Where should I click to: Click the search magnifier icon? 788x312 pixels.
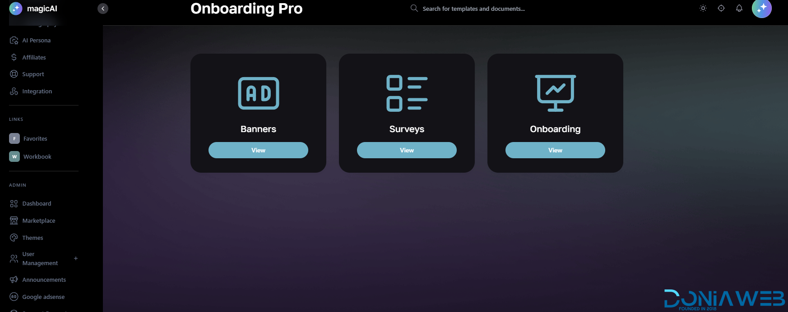(414, 9)
